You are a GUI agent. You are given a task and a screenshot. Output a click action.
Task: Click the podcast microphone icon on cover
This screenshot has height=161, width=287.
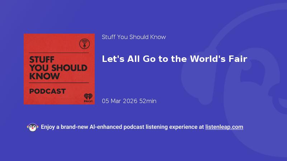click(x=84, y=44)
